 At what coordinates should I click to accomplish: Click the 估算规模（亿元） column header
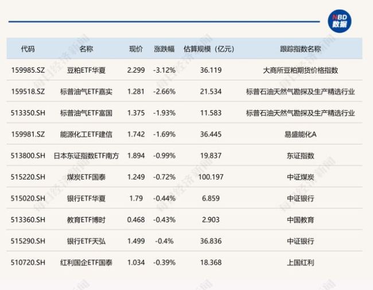pos(209,49)
